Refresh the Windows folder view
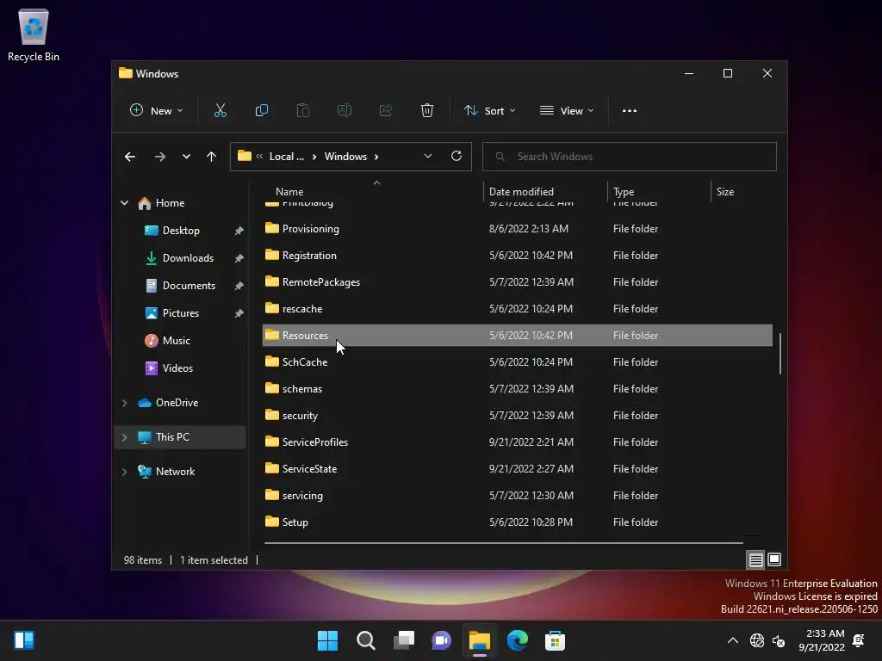Screen dimensions: 882x661 [457, 157]
